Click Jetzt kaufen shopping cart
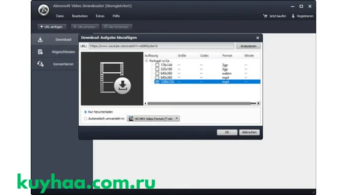The height and width of the screenshot is (195, 347). (265, 16)
